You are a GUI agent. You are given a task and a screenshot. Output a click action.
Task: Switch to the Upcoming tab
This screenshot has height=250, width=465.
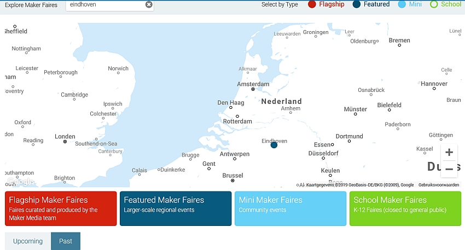click(28, 241)
